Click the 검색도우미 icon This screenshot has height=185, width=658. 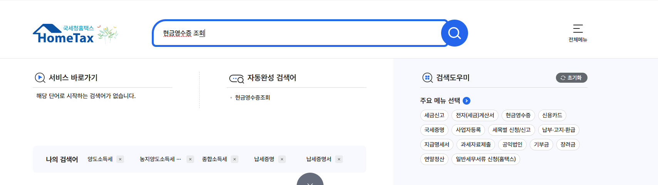[428, 78]
